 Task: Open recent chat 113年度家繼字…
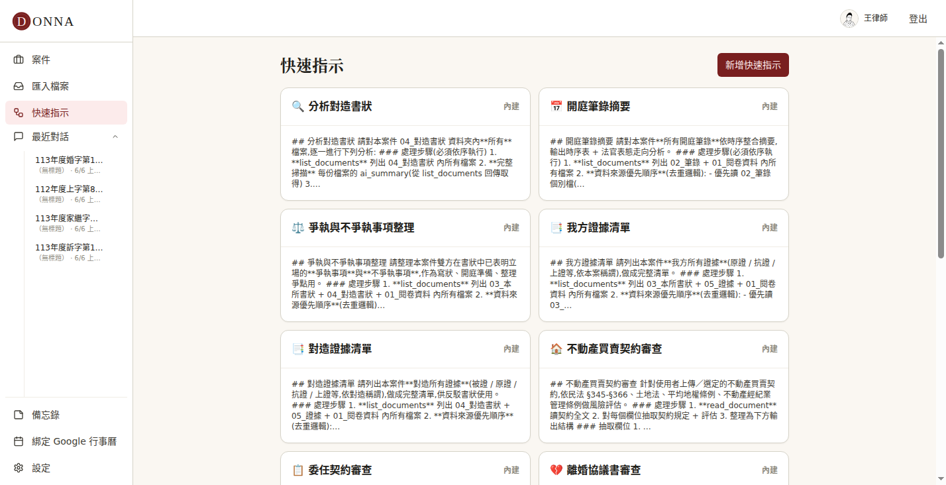pos(75,223)
